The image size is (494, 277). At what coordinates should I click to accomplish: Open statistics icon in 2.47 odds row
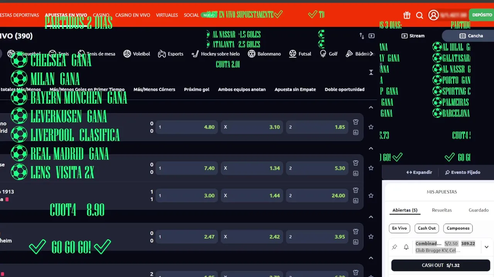pos(356,242)
